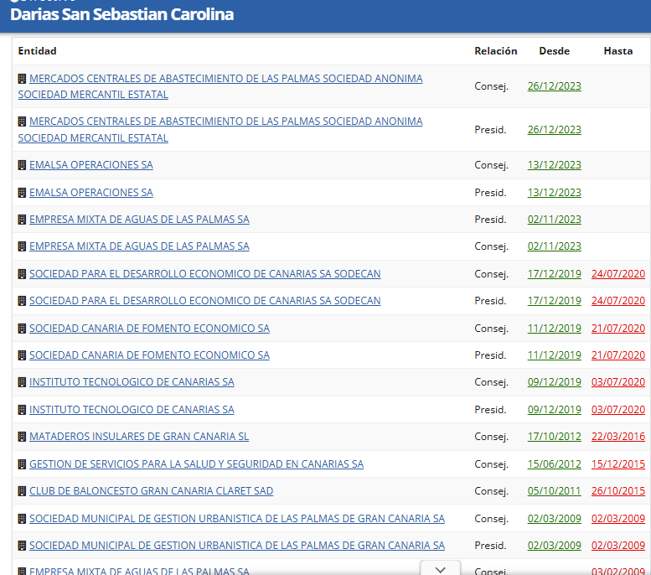The height and width of the screenshot is (575, 651).
Task: Click Desde date 11/12/2019 in Fomento Consej. row
Action: (x=555, y=329)
